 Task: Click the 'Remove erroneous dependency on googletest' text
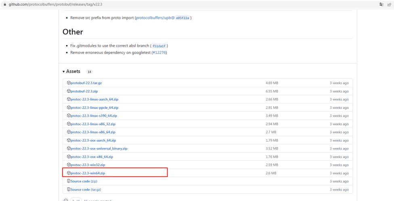[111, 53]
